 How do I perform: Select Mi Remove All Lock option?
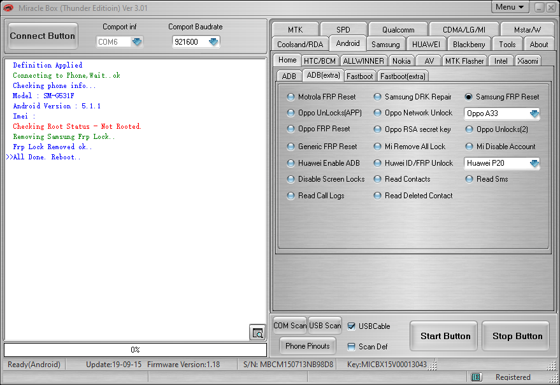(x=409, y=147)
